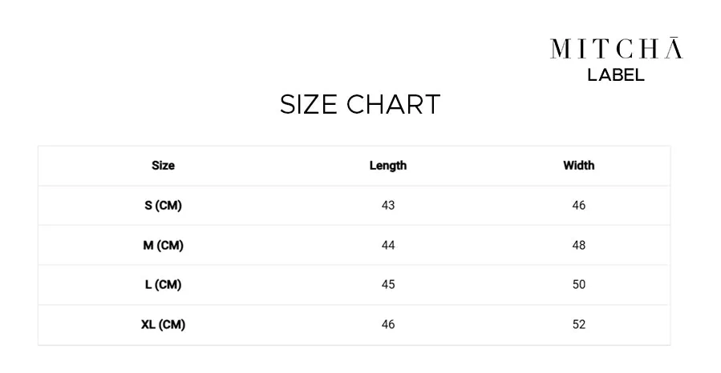Click the M (CM) row label
This screenshot has width=721, height=373.
(164, 246)
